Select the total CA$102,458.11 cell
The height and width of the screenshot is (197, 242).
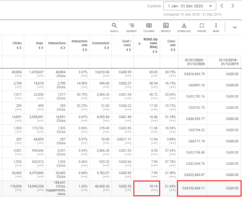[193, 188]
